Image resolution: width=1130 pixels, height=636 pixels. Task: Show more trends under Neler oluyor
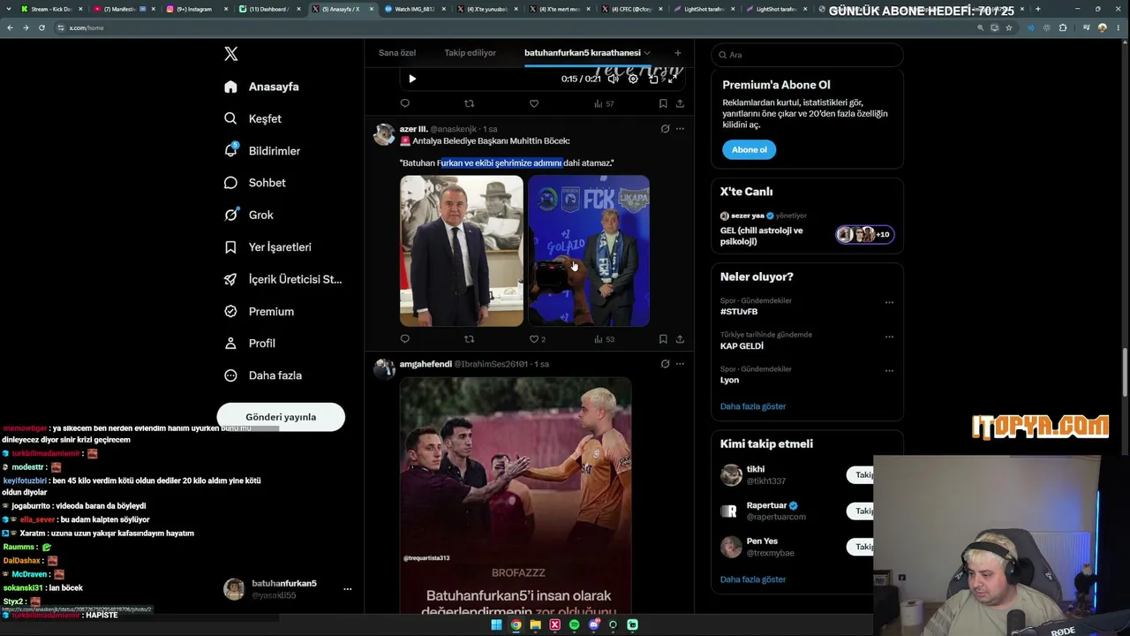pos(753,406)
